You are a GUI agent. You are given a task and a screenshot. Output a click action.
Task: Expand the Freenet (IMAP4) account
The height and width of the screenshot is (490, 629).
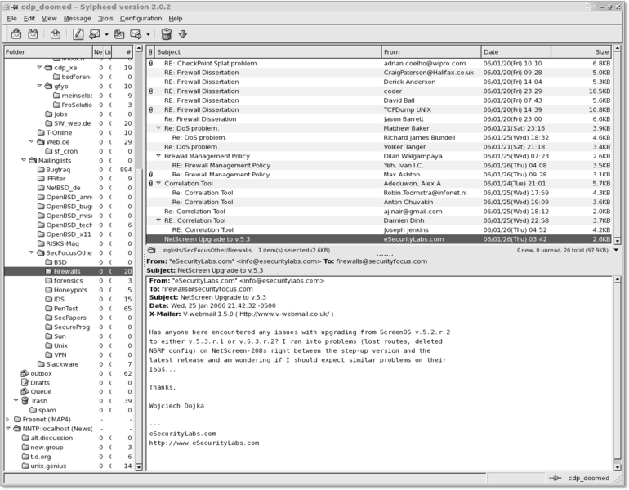(x=7, y=419)
